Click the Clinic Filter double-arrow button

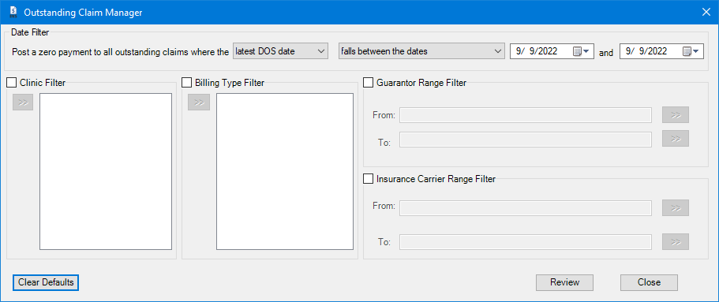click(23, 103)
